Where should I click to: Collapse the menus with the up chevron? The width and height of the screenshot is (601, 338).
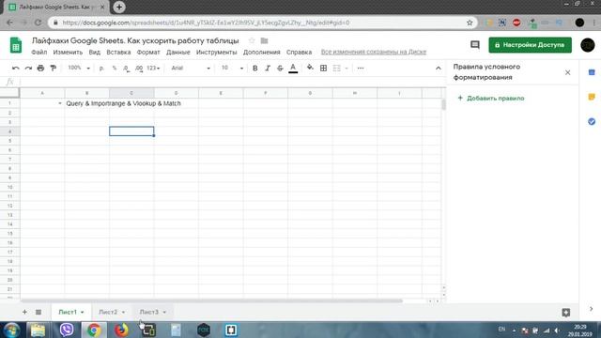439,69
